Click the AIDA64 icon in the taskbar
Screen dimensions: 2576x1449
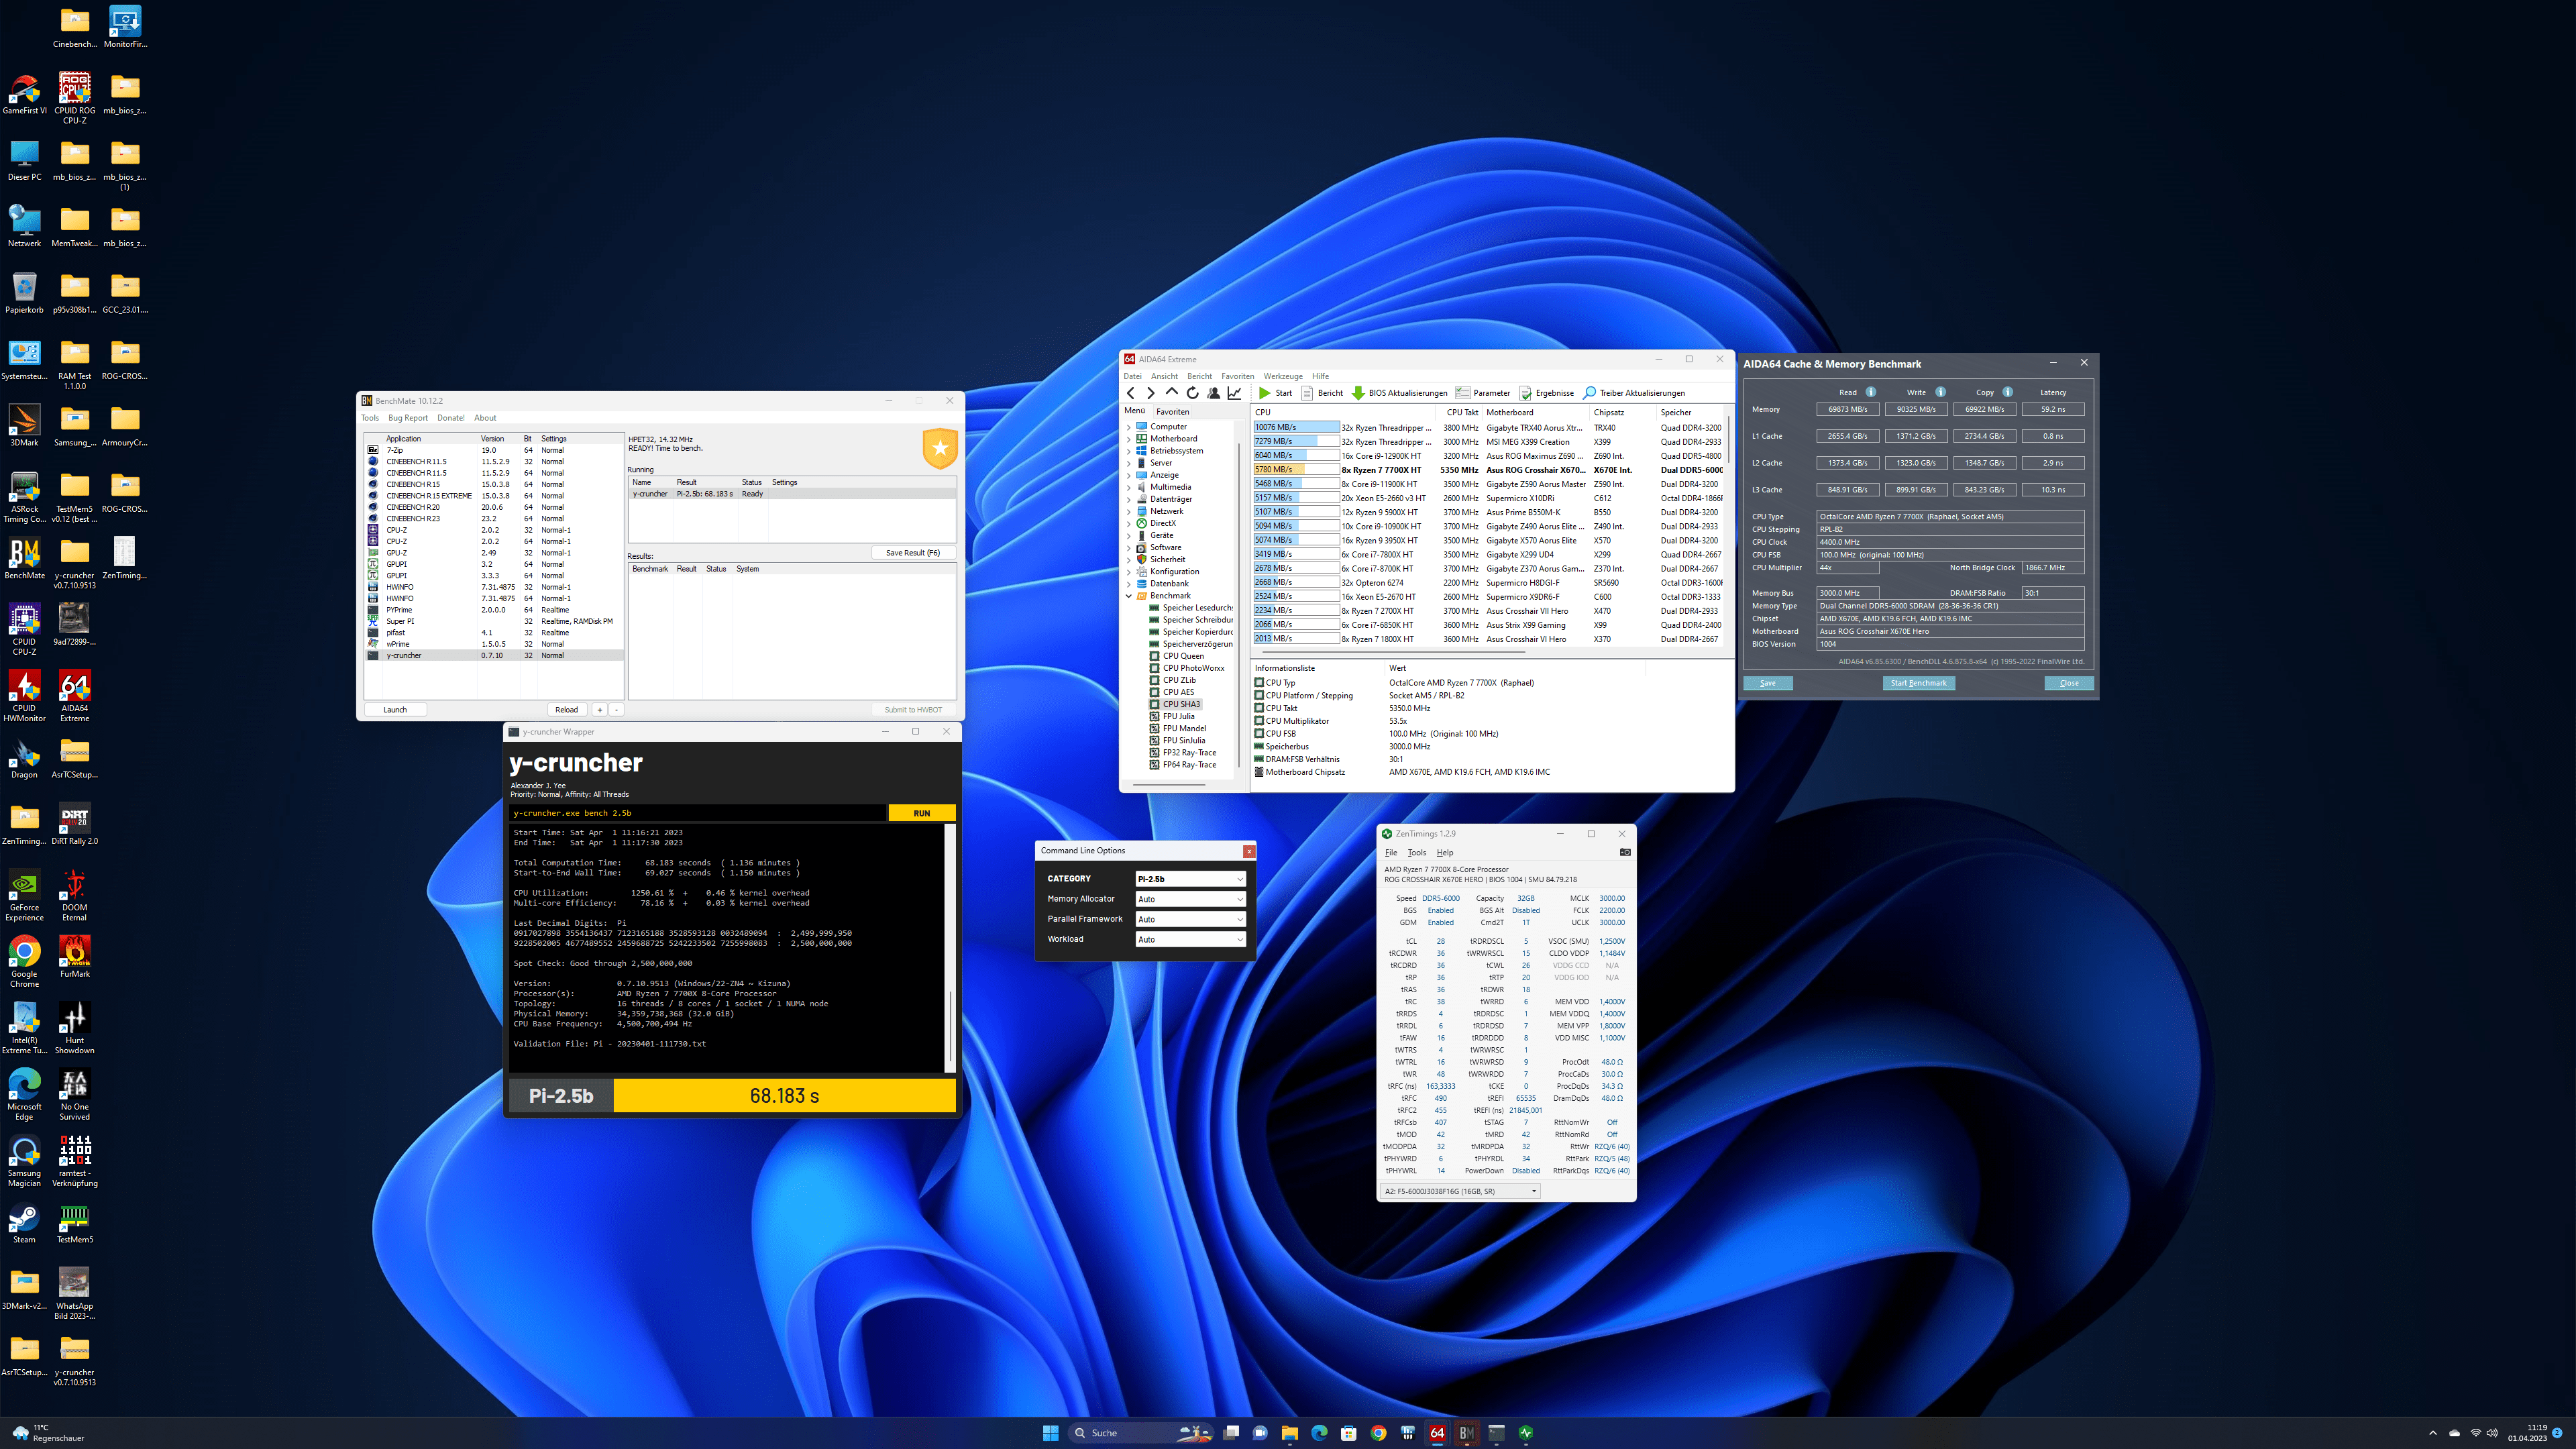pyautogui.click(x=1437, y=1433)
